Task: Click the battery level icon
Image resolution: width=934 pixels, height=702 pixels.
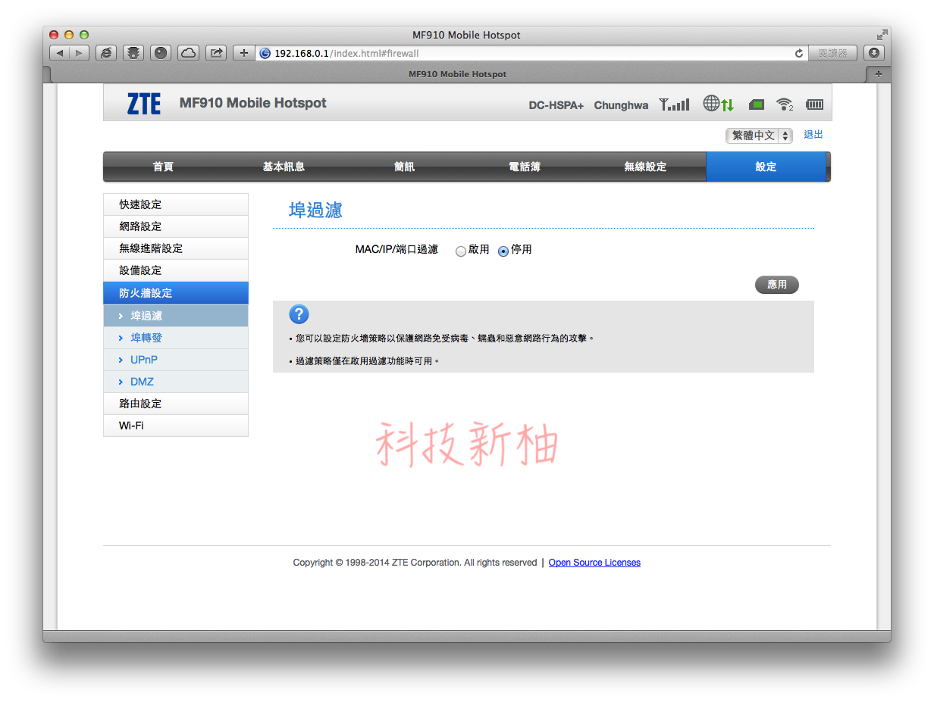Action: (x=814, y=105)
